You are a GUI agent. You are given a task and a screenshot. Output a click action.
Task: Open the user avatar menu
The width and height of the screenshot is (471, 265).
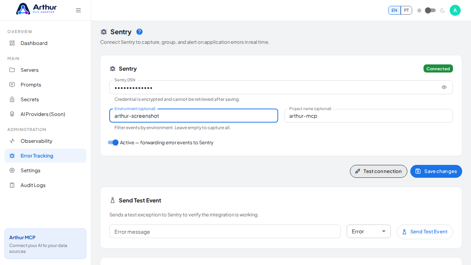(x=455, y=10)
